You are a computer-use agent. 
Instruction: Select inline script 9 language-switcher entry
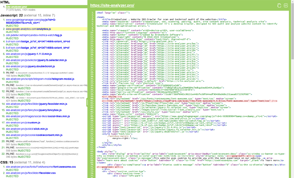tap(40, 73)
